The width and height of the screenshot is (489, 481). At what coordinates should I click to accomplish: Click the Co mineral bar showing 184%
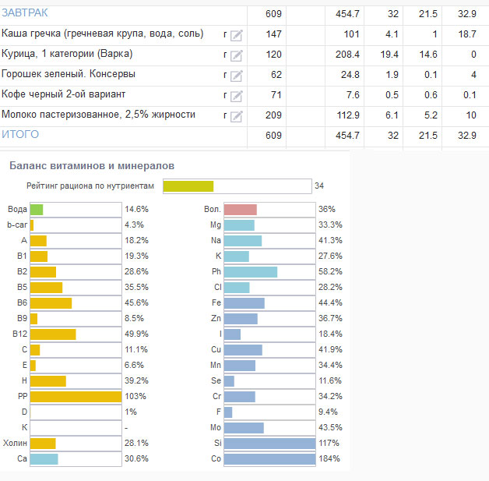(x=269, y=458)
